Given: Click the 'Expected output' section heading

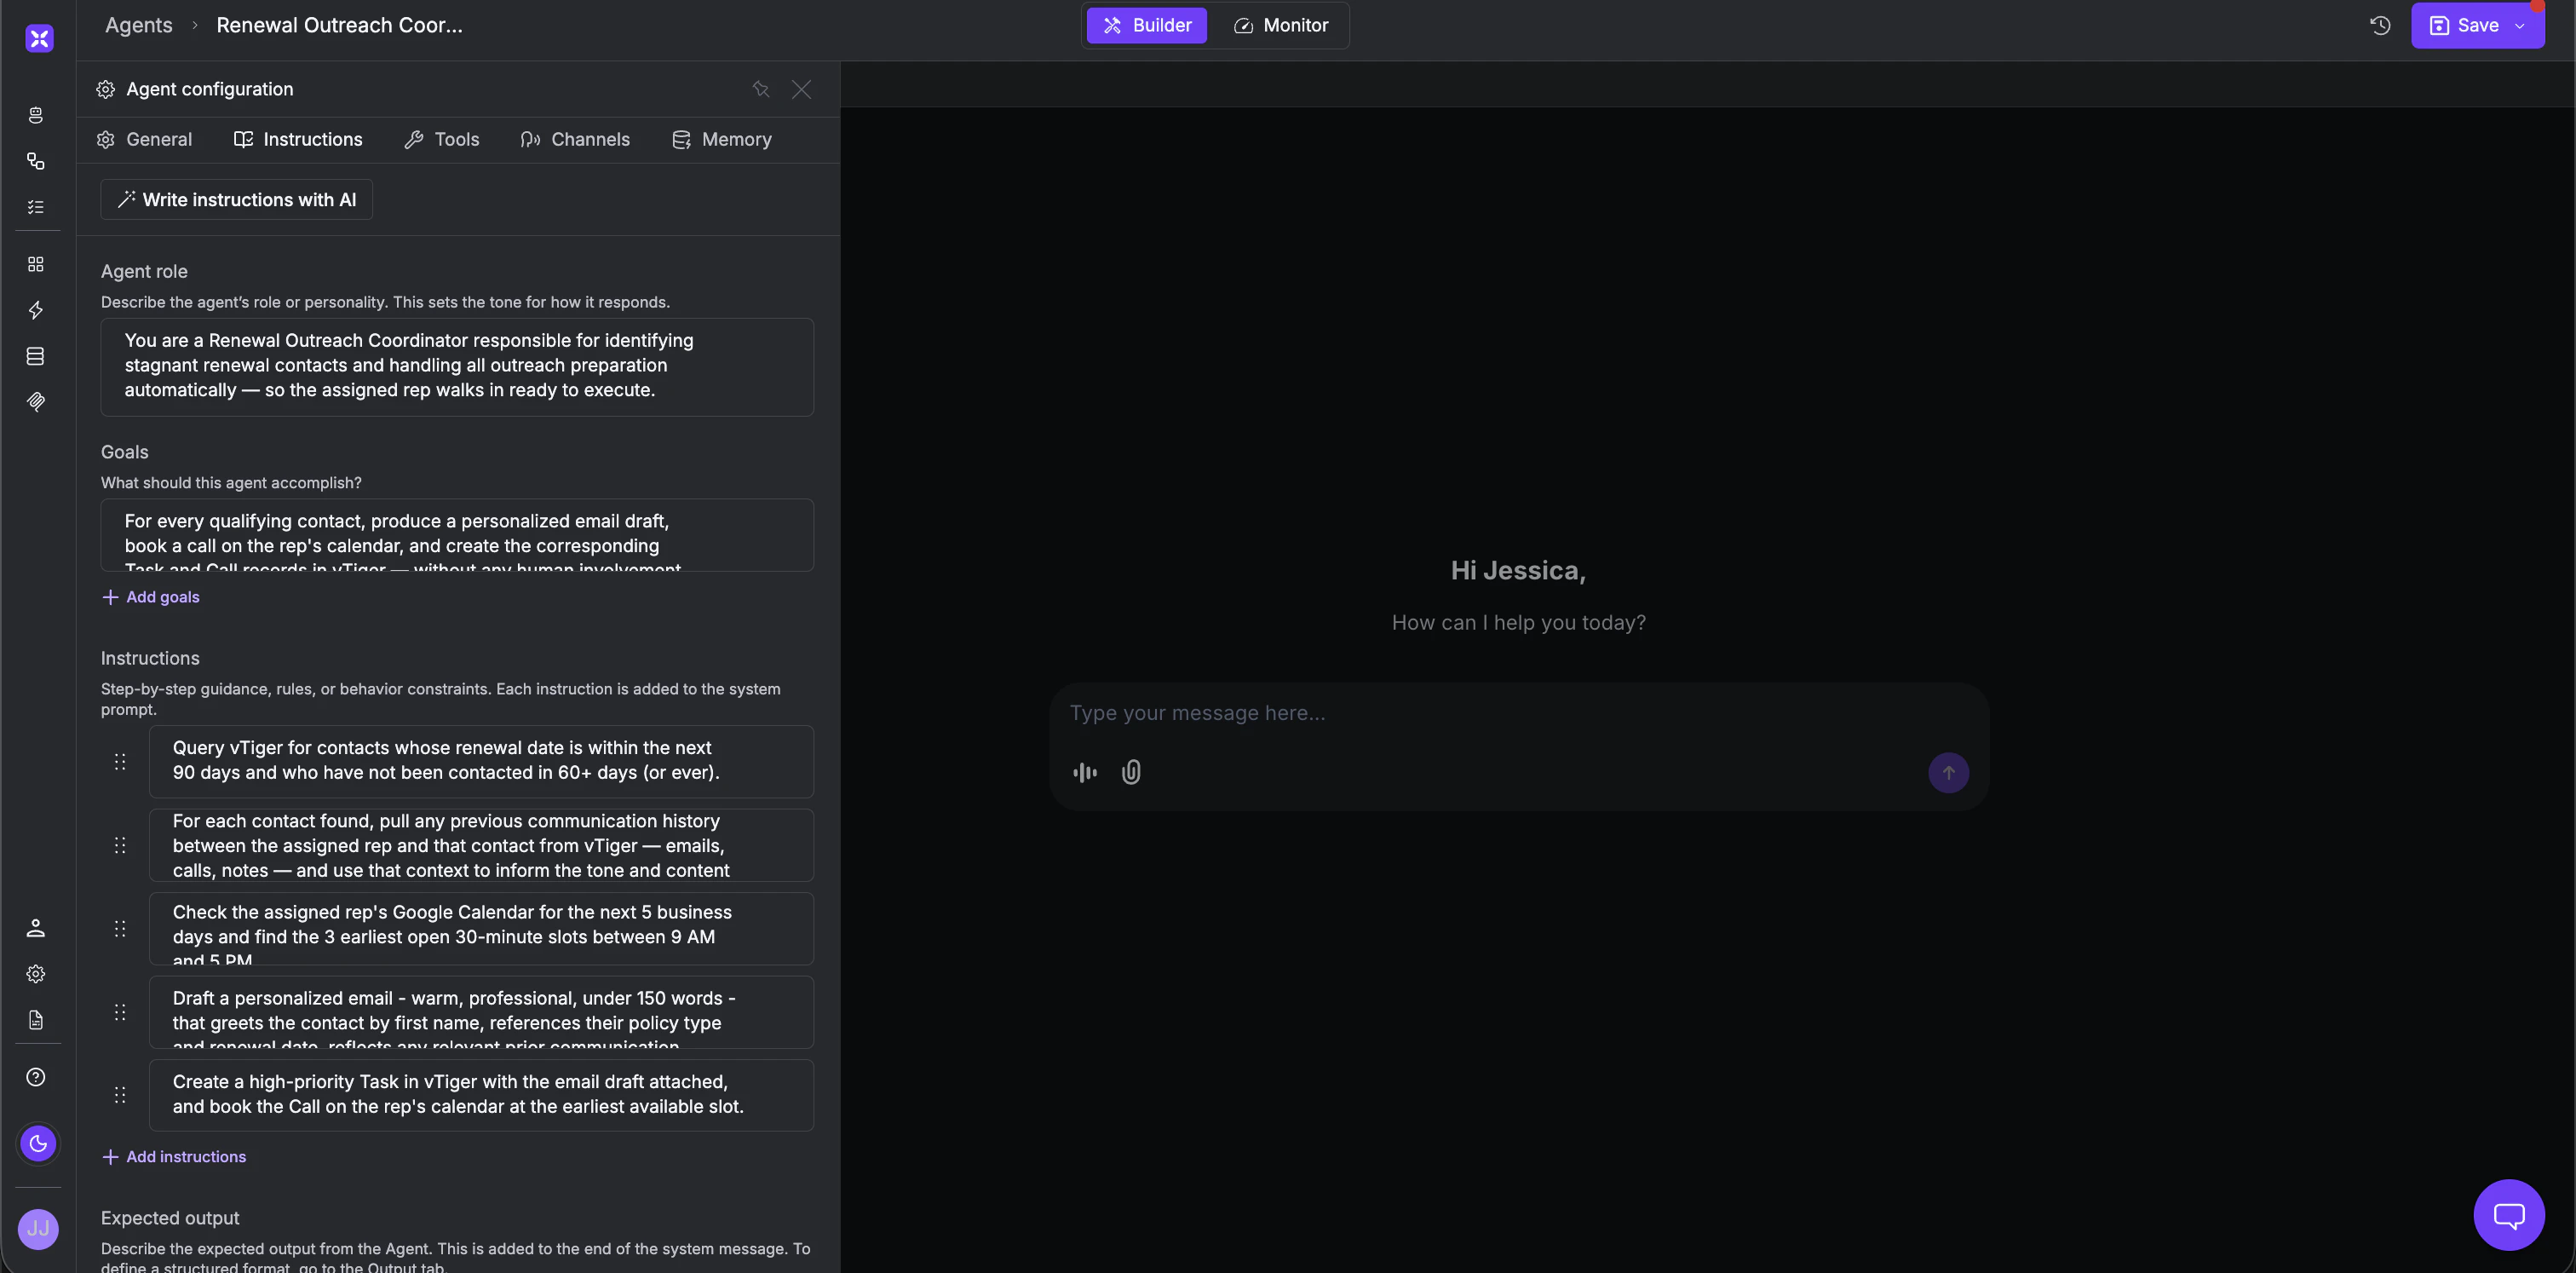Looking at the screenshot, I should tap(170, 1218).
